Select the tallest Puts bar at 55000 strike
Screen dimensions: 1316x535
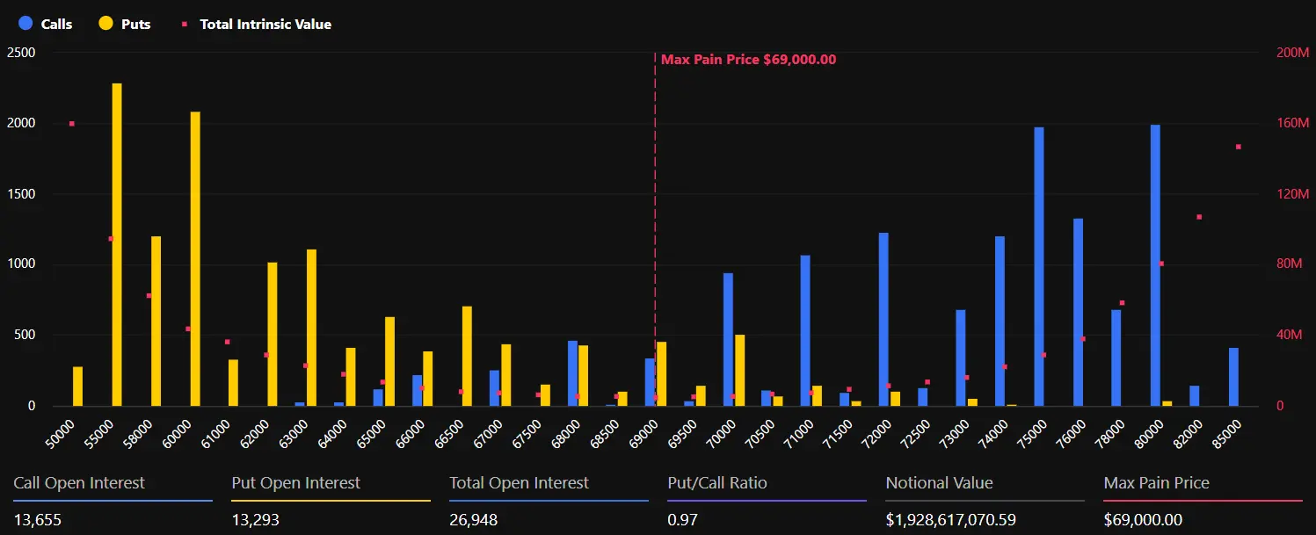click(x=117, y=244)
